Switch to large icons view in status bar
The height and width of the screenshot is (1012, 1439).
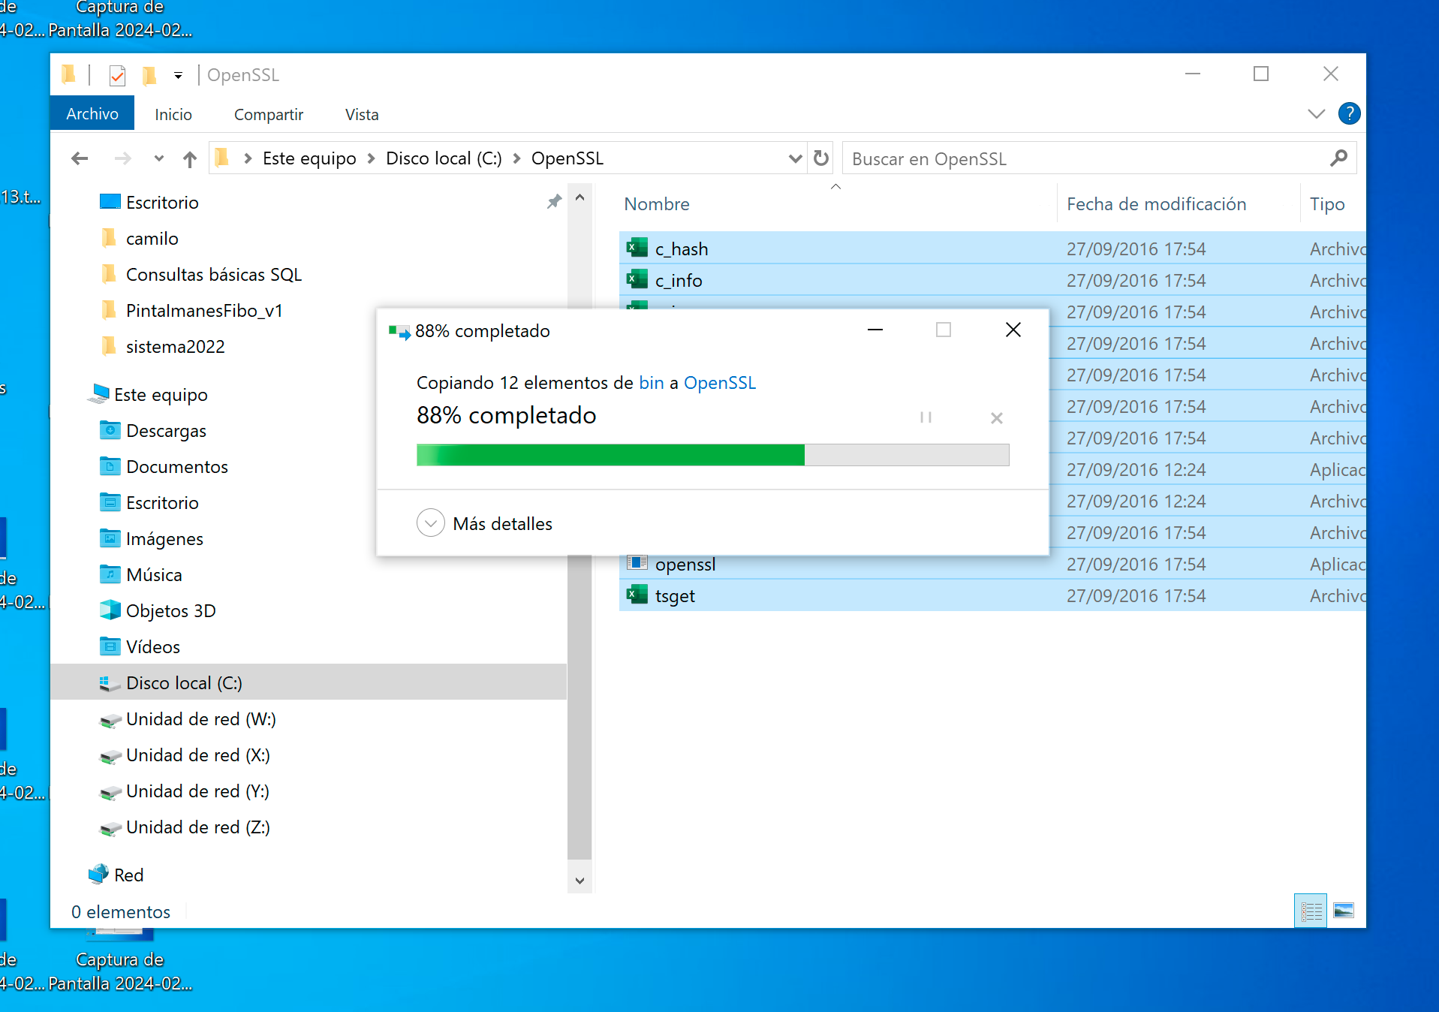(x=1343, y=911)
